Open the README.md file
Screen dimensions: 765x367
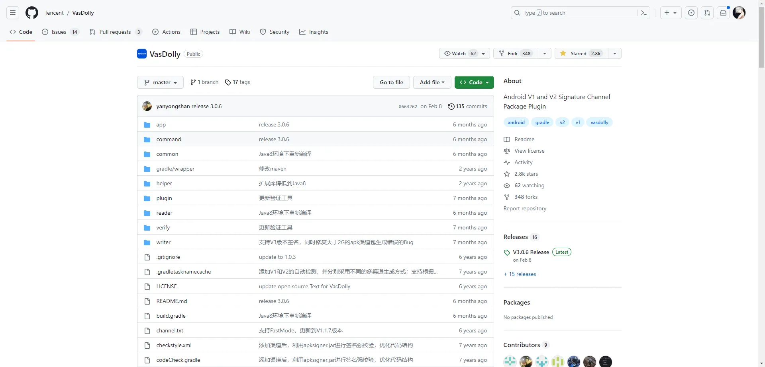click(172, 301)
